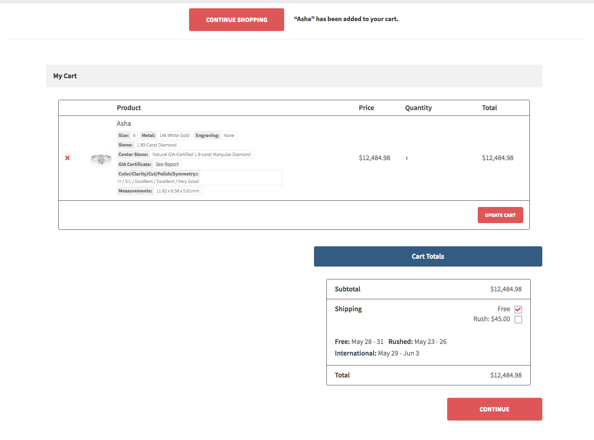
Task: Click the UPDATE CART button
Action: [500, 215]
